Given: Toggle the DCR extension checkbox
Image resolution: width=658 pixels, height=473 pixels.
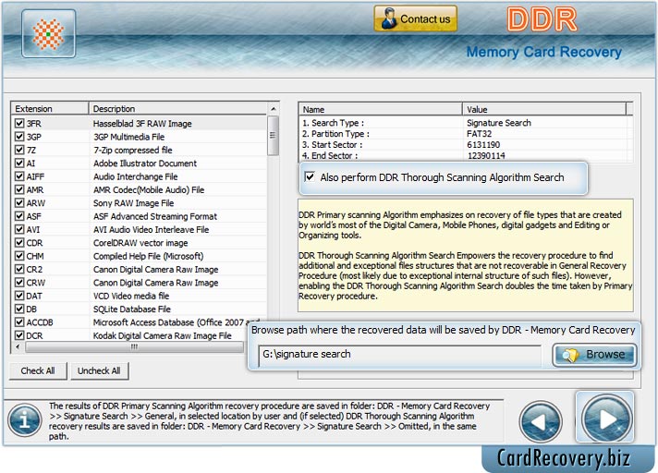Looking at the screenshot, I should click(19, 335).
